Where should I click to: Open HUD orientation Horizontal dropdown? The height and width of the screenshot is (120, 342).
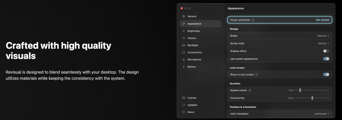pos(322,114)
